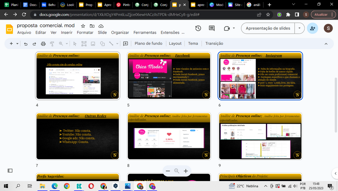Open the comment history icon
This screenshot has height=191, width=338.
212,28
